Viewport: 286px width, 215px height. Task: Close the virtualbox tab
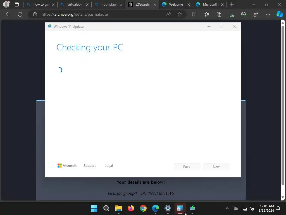(x=87, y=5)
